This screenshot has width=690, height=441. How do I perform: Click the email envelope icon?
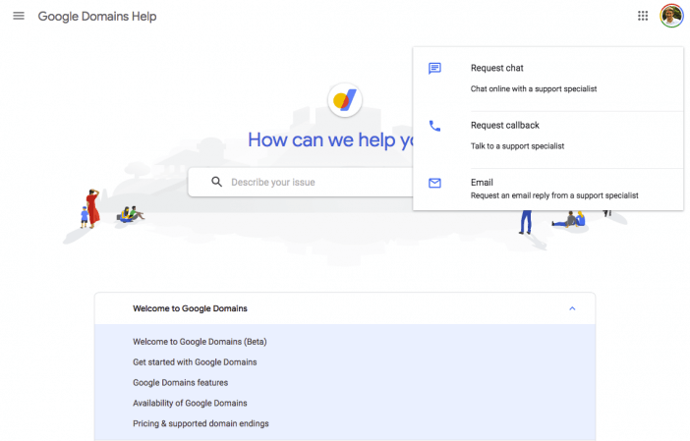coord(434,183)
